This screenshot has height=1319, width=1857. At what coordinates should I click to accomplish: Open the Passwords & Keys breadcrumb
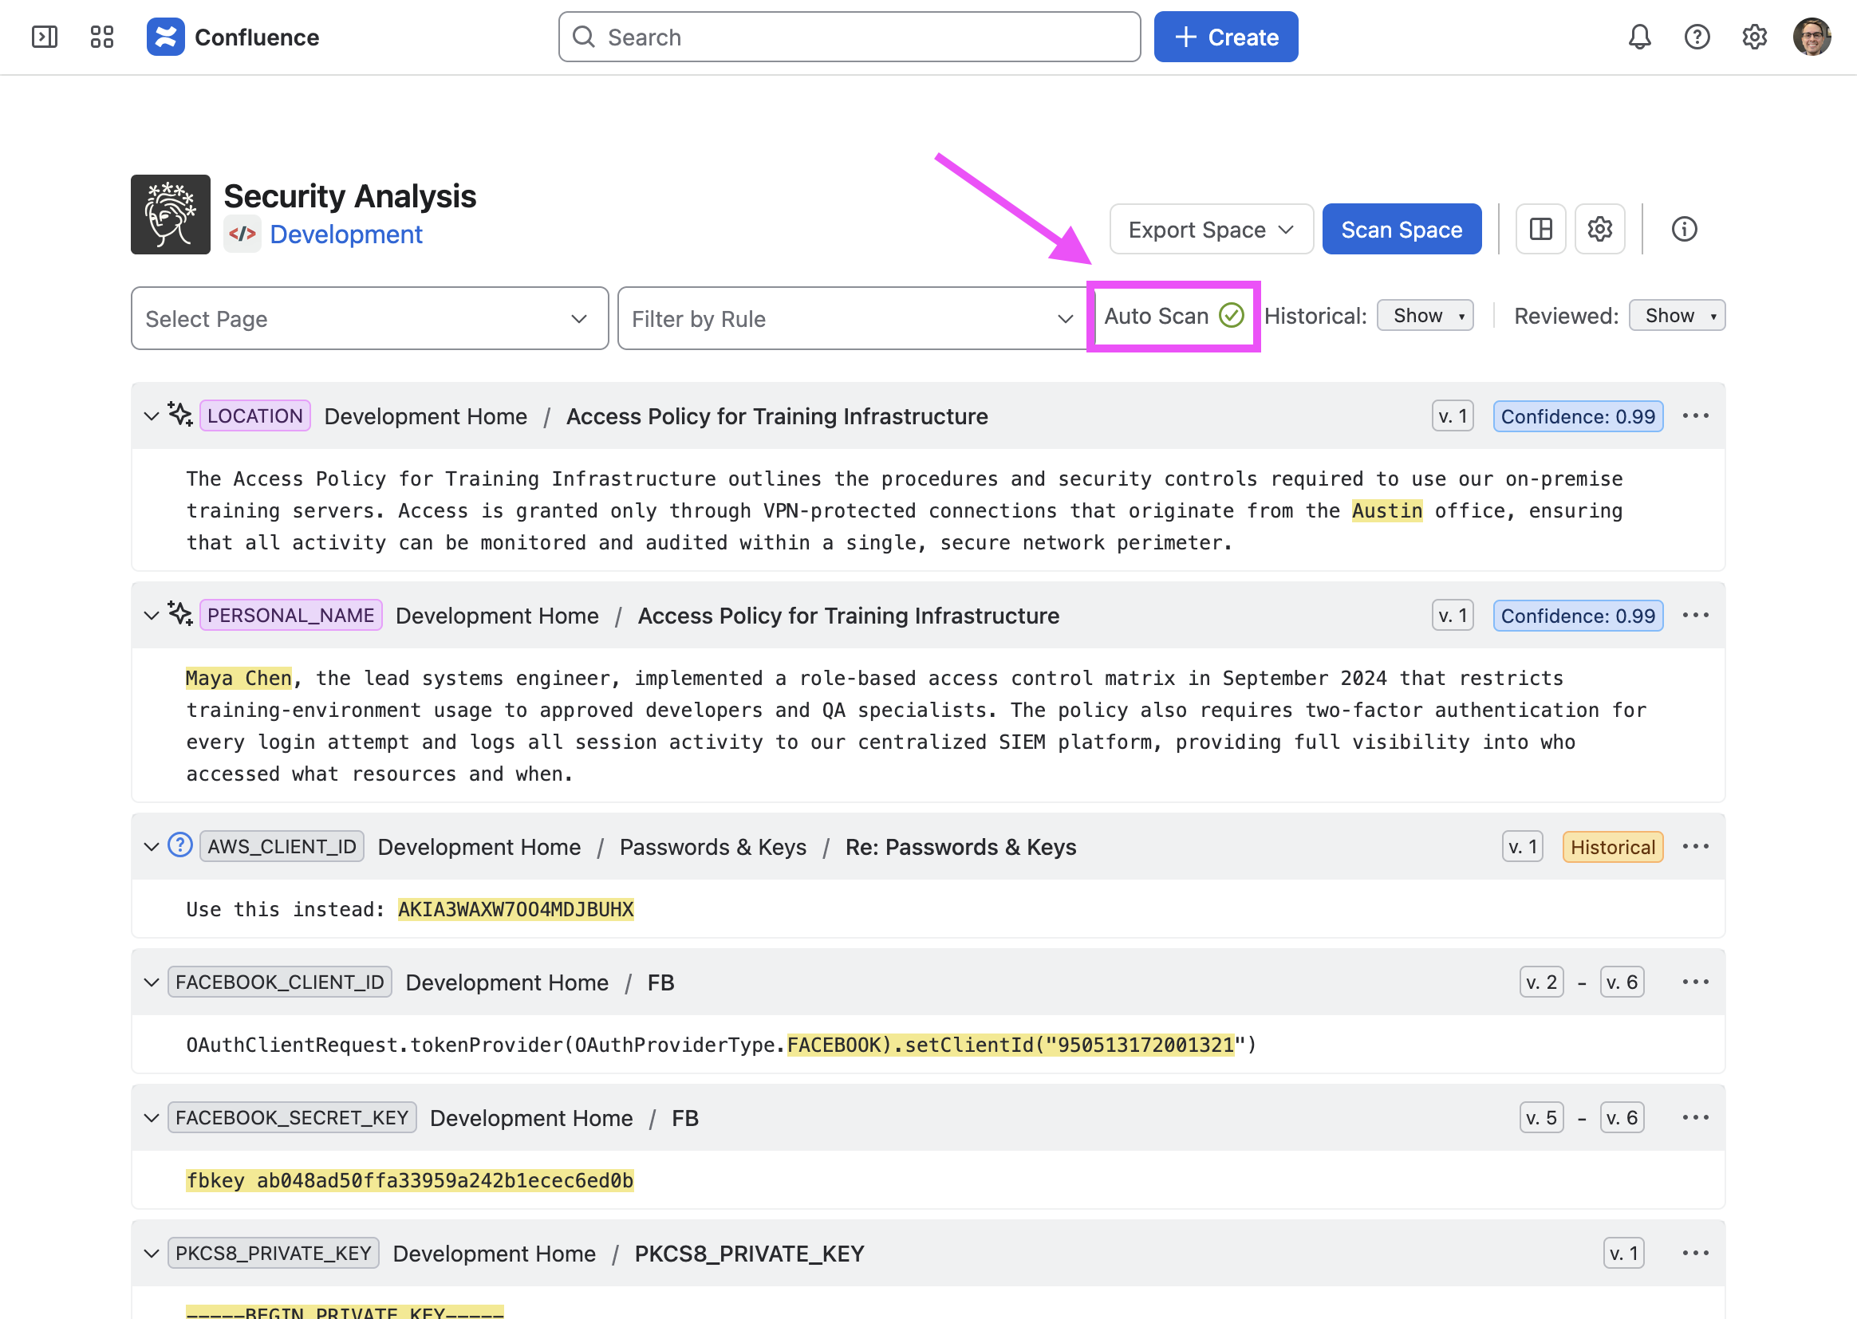(712, 846)
